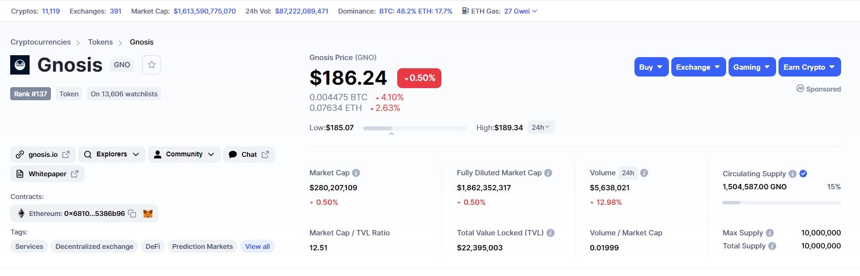Click the Market Cap info icon
This screenshot has height=276, width=860.
tap(356, 173)
